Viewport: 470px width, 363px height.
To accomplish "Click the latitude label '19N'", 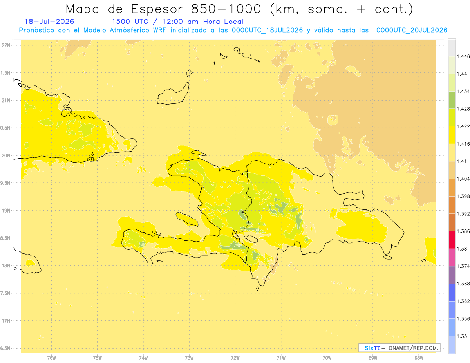I will click(7, 211).
